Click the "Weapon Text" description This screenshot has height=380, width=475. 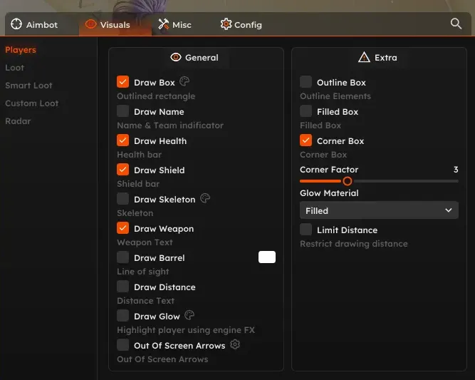[145, 242]
